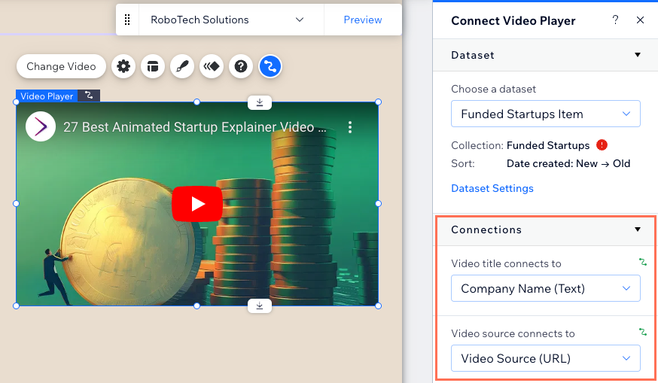The width and height of the screenshot is (658, 383).
Task: Click the Video Player label tag
Action: tap(47, 96)
